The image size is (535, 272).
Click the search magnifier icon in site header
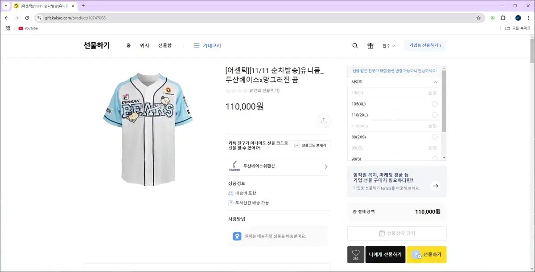pyautogui.click(x=355, y=45)
